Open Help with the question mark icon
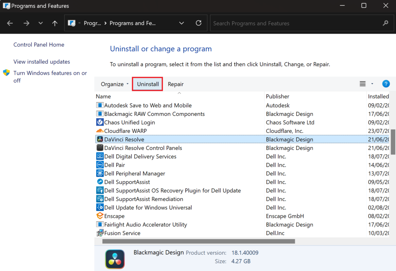Screen dimensions: 396x271 coord(386,84)
